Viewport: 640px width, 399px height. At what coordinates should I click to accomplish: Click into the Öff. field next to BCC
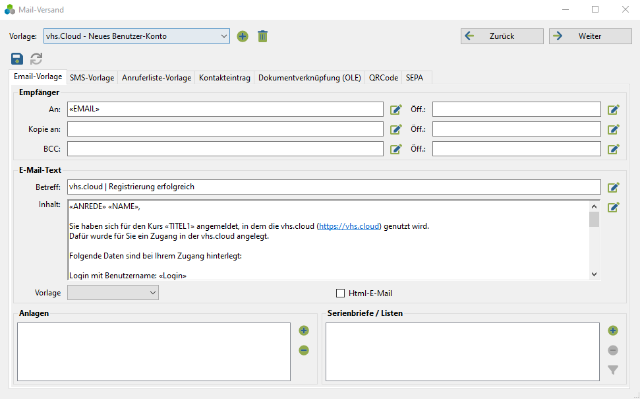pyautogui.click(x=517, y=148)
